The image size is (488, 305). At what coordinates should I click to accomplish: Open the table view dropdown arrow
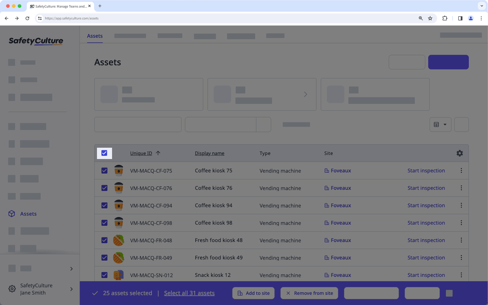(x=445, y=124)
